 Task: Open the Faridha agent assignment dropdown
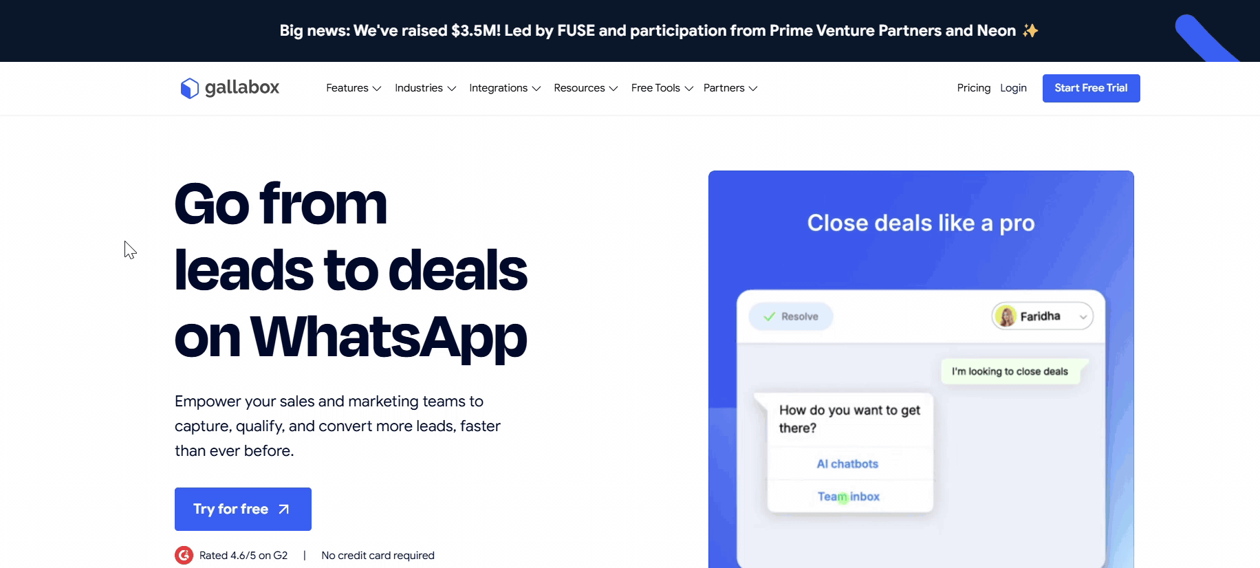(x=1083, y=317)
